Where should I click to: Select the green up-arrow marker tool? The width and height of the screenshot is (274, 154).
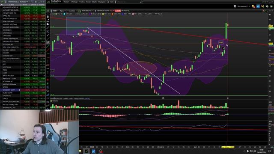pos(48,83)
